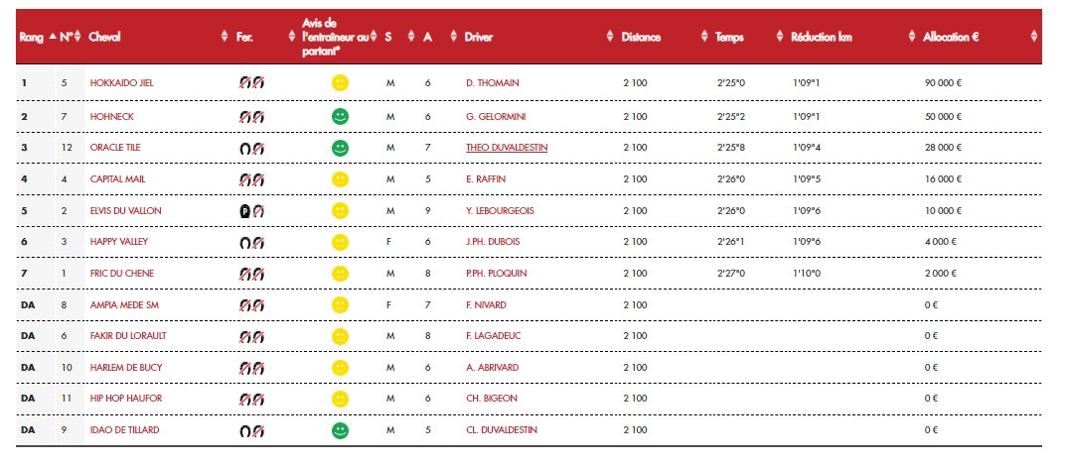Click horseshoe icons in Hip Hop Haufor row
Image resolution: width=1066 pixels, height=465 pixels.
pyautogui.click(x=250, y=400)
